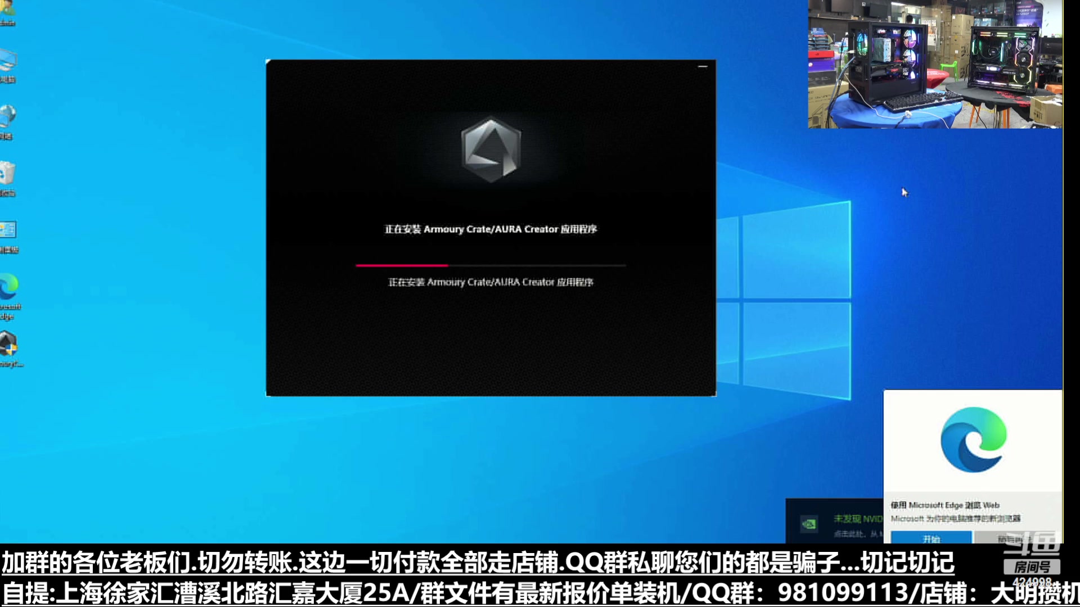Click the red installation progress bar
This screenshot has width=1080, height=607.
(x=490, y=265)
